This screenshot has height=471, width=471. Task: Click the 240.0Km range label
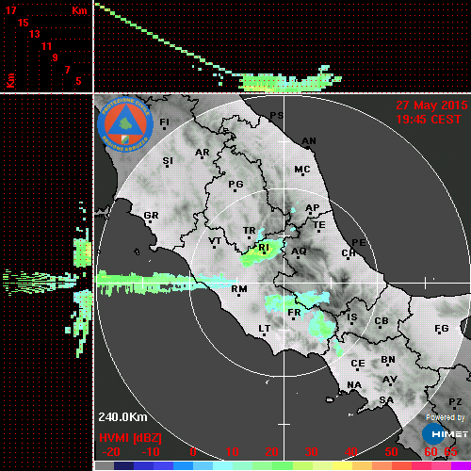pos(122,417)
